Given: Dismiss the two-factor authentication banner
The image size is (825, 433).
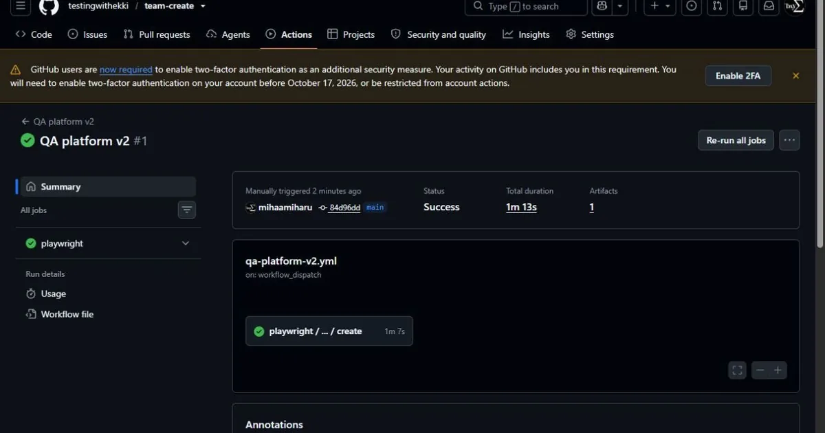Looking at the screenshot, I should coord(796,76).
